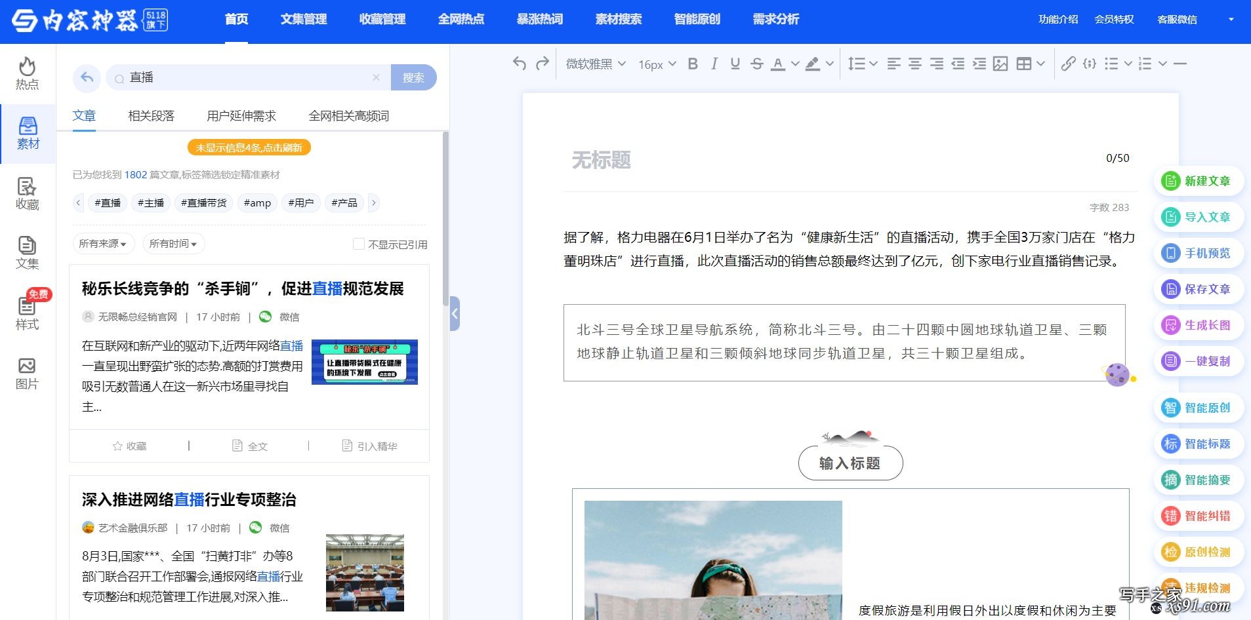
Task: Open 文集 in the left sidebar
Action: click(x=27, y=253)
